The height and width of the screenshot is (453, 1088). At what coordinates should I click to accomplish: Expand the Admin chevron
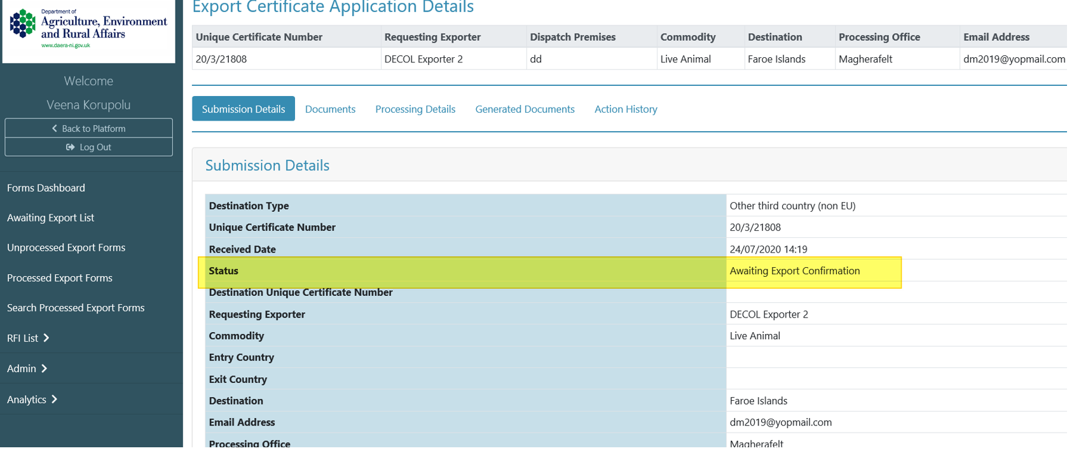[x=44, y=368]
